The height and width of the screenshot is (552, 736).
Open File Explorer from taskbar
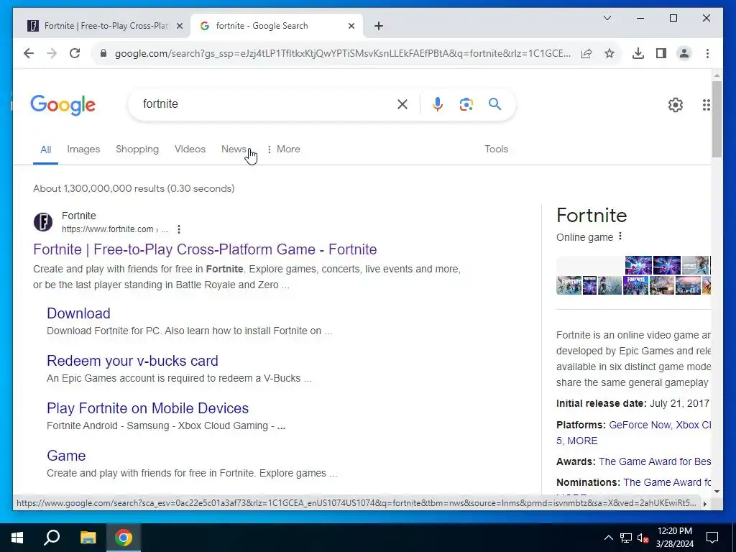(88, 538)
